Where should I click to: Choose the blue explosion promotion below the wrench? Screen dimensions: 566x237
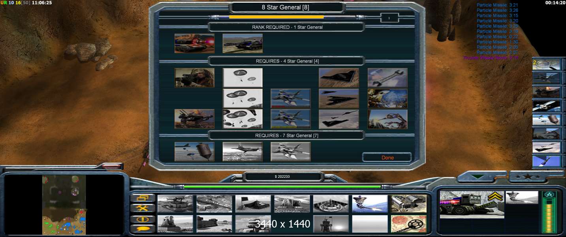click(387, 98)
